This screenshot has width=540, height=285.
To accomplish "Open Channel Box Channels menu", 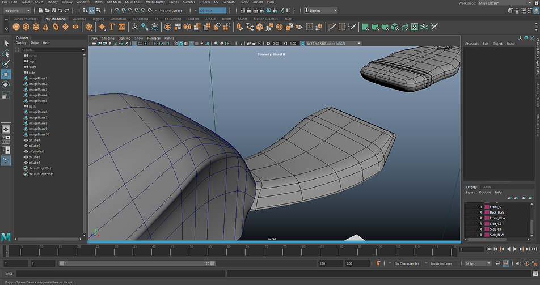I will [x=472, y=44].
